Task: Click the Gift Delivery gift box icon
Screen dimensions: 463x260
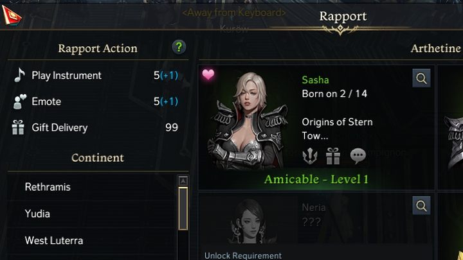Action: click(x=19, y=128)
